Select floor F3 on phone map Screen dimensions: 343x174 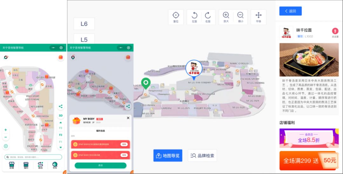point(61,128)
